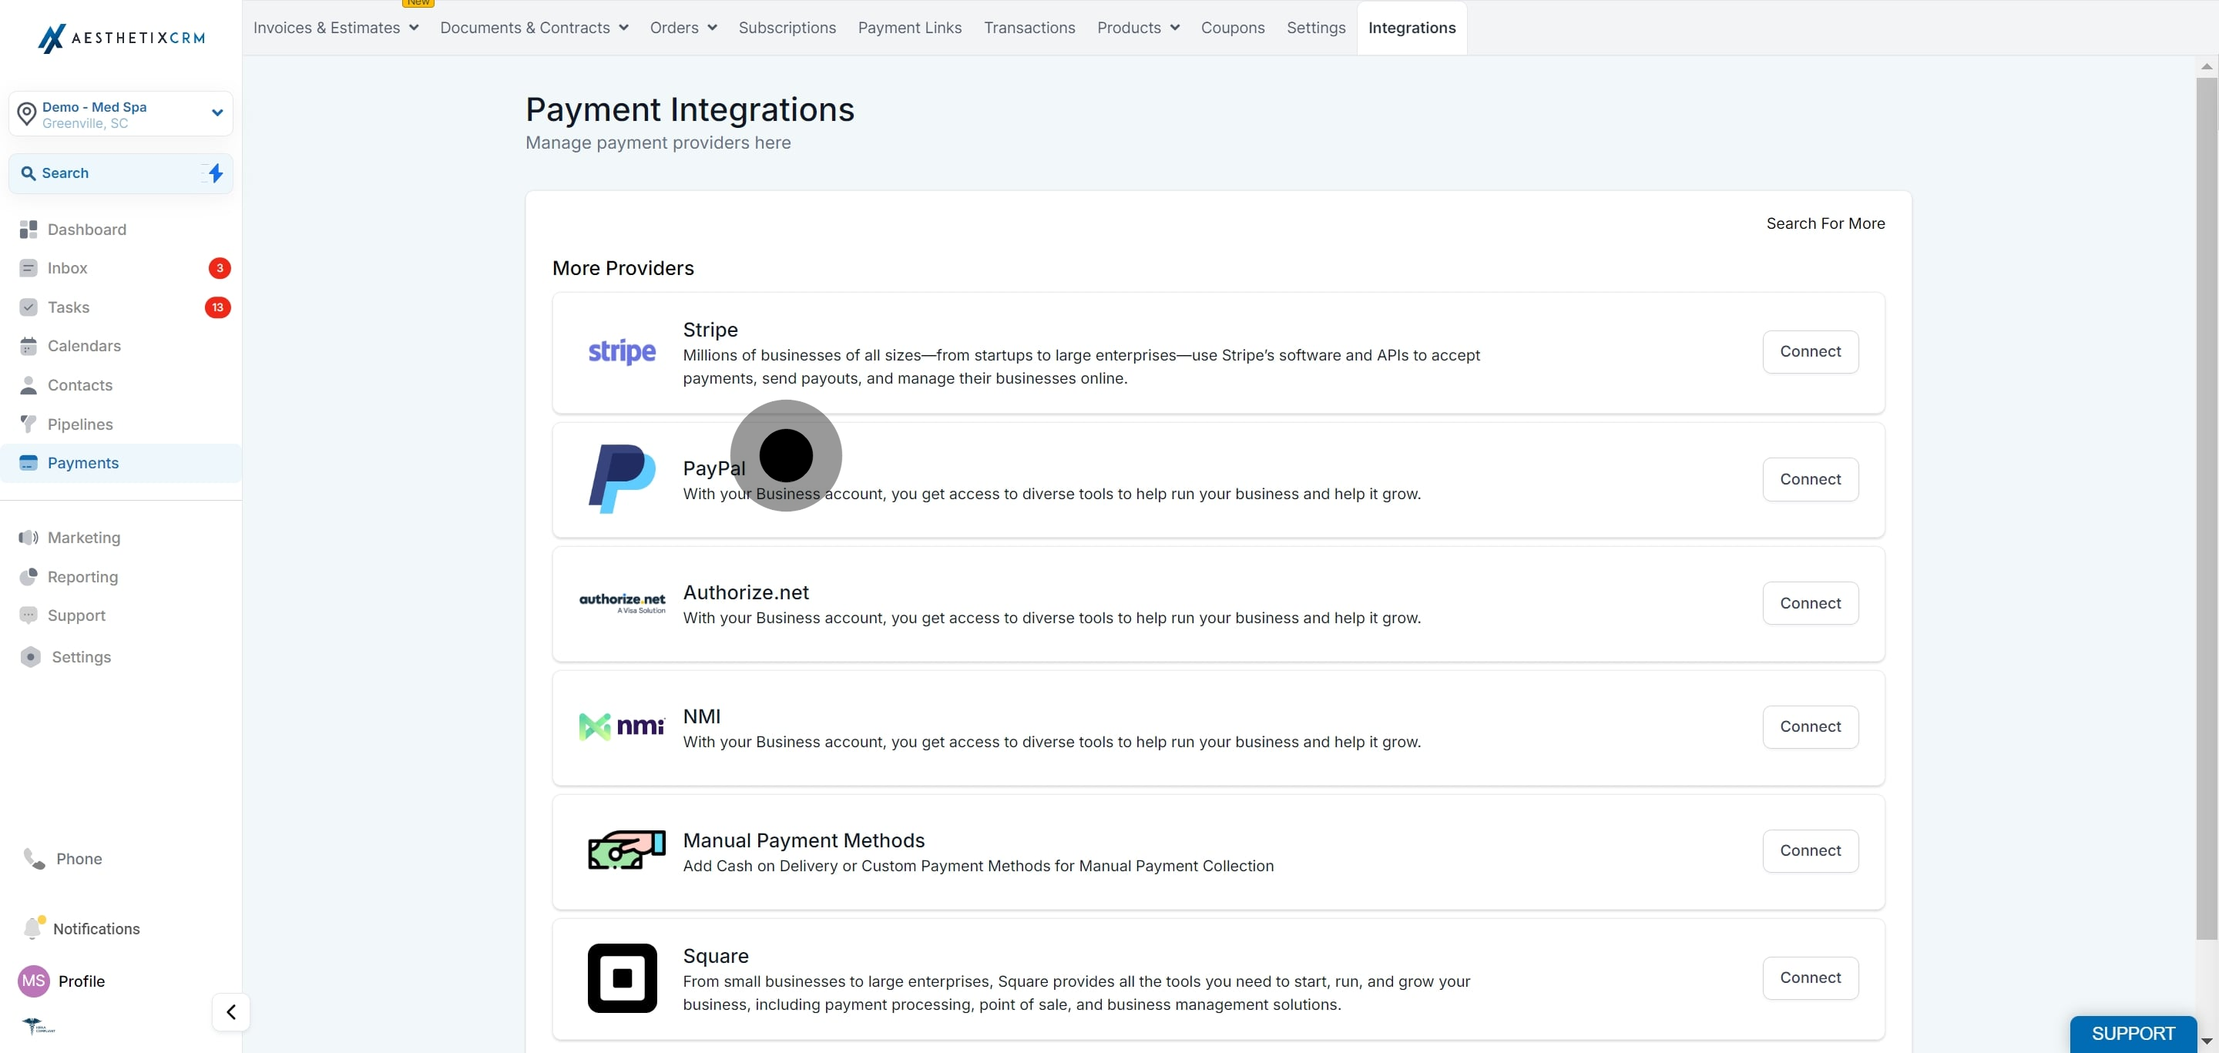Click the 'More Providers' section title
Viewport: 2219px width, 1053px height.
point(623,268)
